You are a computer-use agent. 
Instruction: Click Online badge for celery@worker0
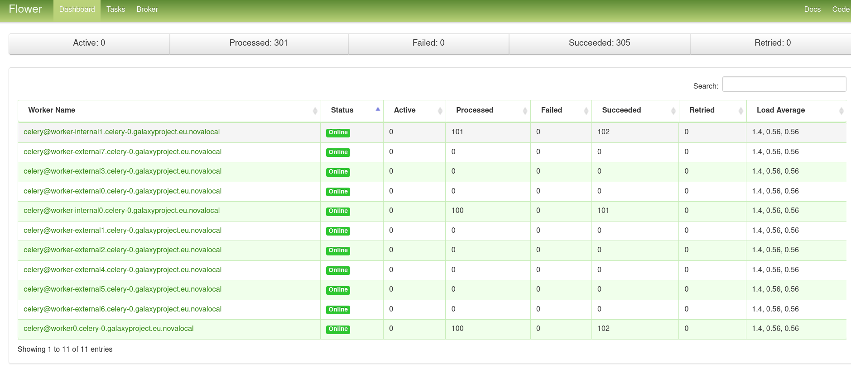click(x=338, y=330)
